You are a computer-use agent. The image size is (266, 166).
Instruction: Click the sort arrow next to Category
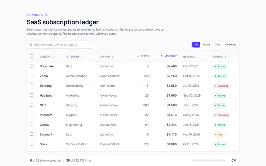point(82,56)
